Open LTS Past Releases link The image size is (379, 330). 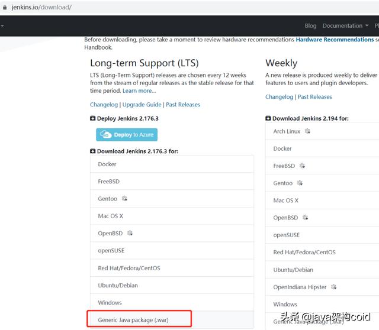pyautogui.click(x=183, y=105)
